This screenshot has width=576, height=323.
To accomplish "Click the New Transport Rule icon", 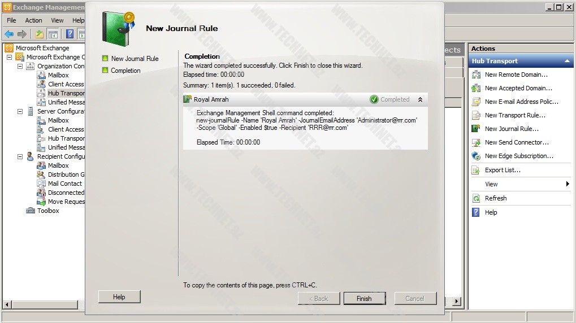I will coord(476,115).
